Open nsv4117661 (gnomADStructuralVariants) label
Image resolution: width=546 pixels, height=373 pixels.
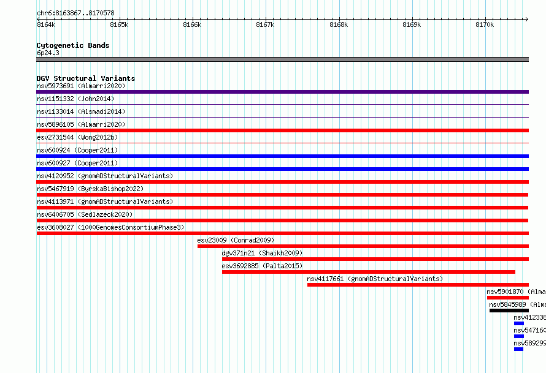(x=375, y=279)
